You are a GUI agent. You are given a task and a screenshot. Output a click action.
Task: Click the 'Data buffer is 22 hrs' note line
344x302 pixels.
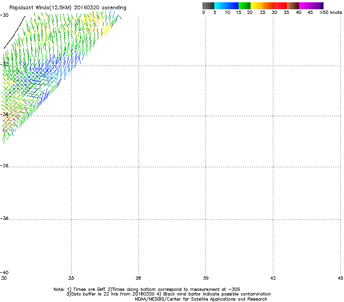(x=168, y=294)
